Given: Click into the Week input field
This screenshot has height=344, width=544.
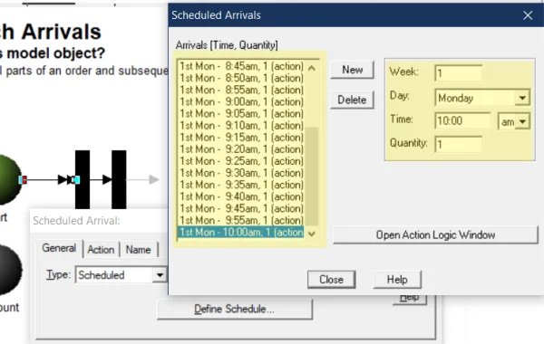Looking at the screenshot, I should (x=458, y=73).
